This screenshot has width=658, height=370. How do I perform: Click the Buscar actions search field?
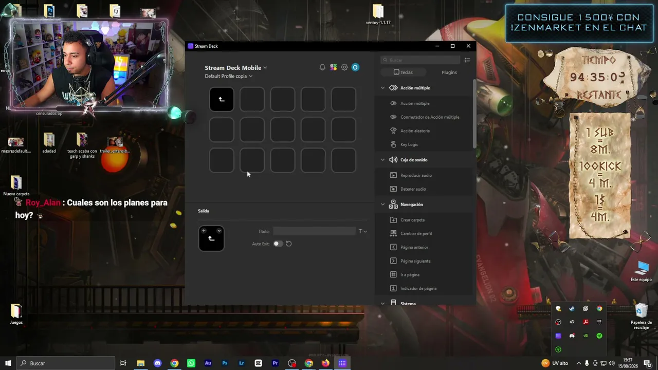point(420,60)
